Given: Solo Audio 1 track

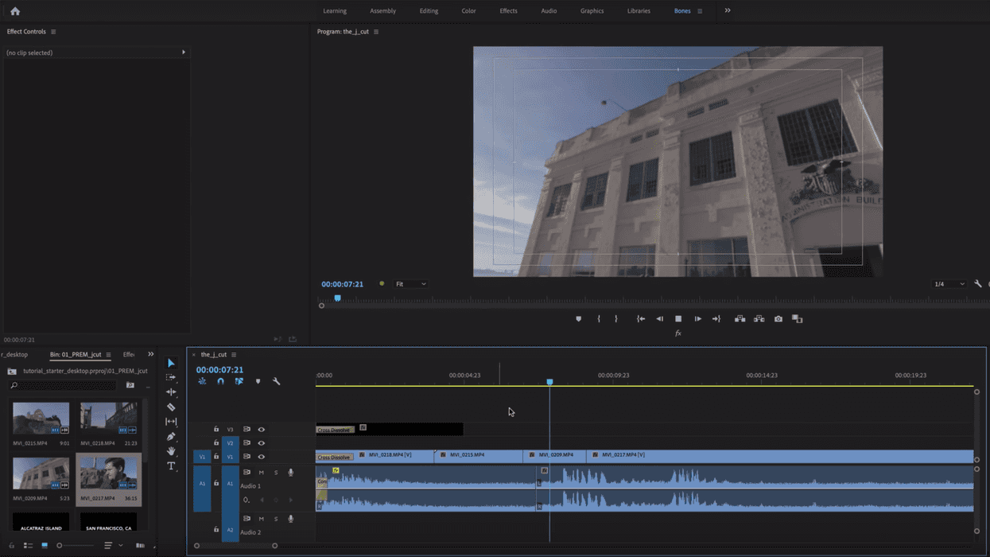Looking at the screenshot, I should click(276, 473).
